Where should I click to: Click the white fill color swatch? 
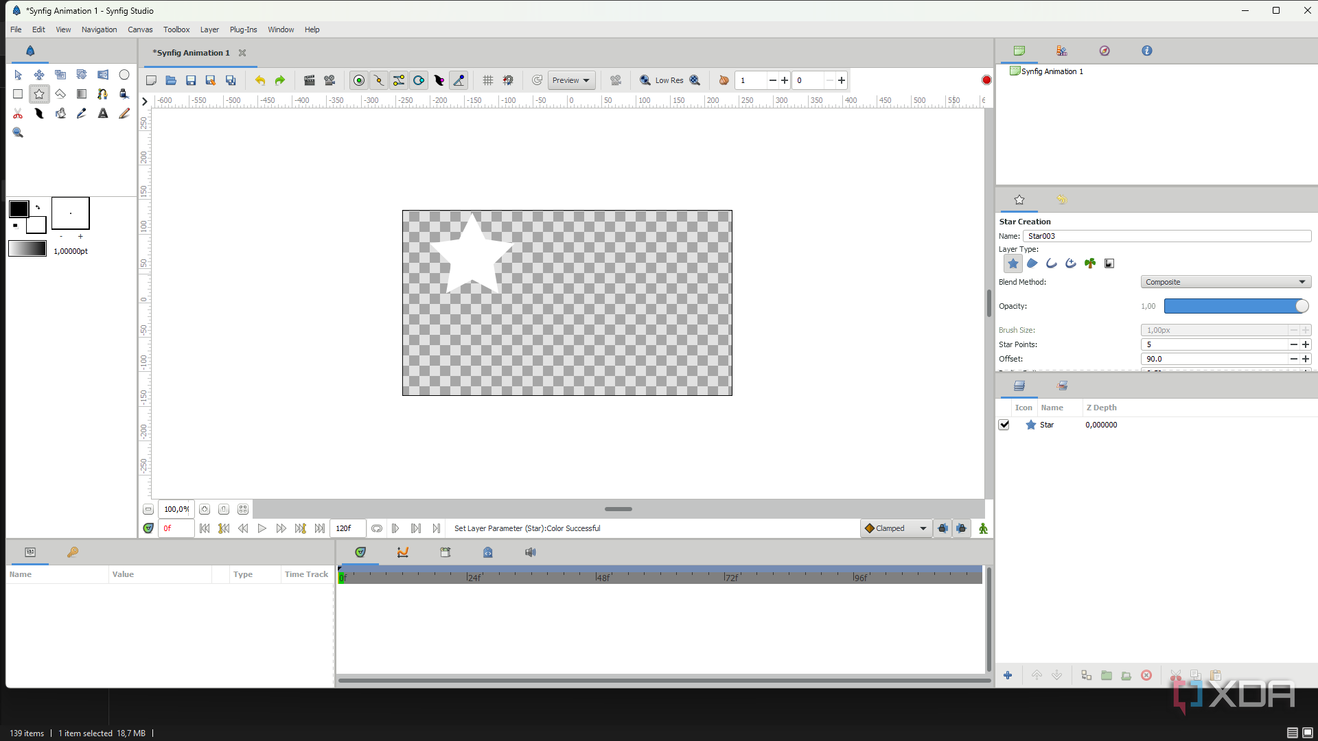click(x=37, y=225)
